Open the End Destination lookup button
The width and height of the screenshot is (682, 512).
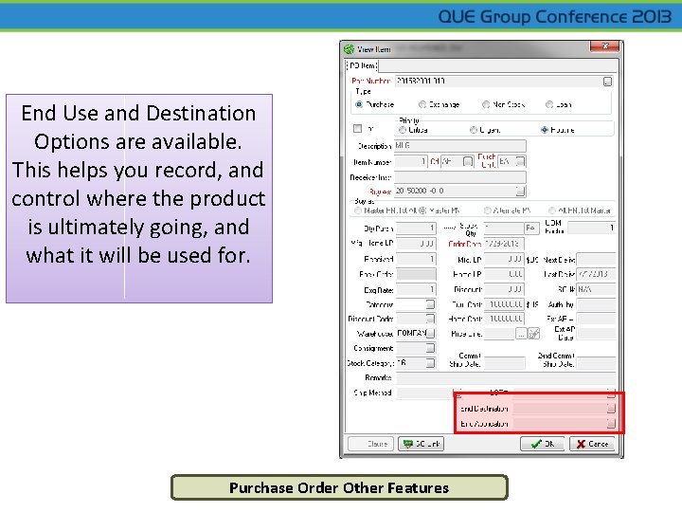coord(611,409)
